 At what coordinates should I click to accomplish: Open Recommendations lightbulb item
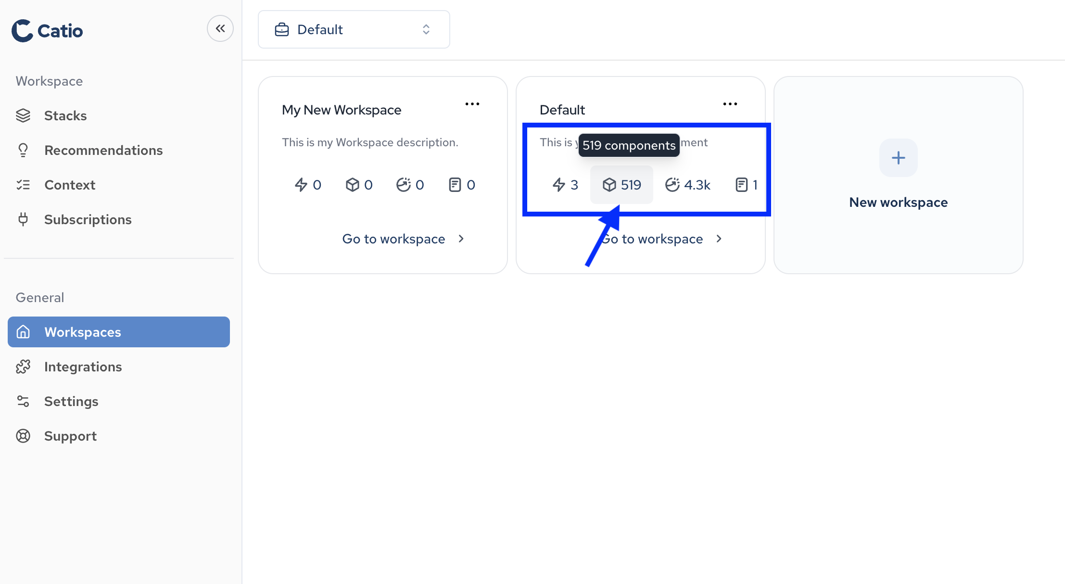tap(103, 150)
